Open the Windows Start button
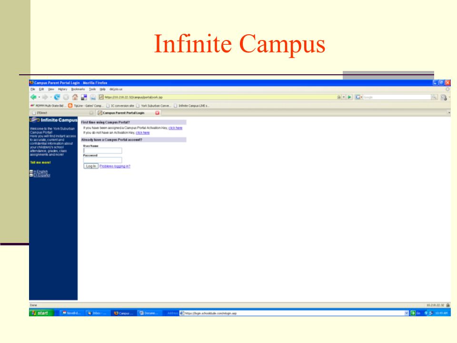This screenshot has height=343, width=457. coord(41,313)
